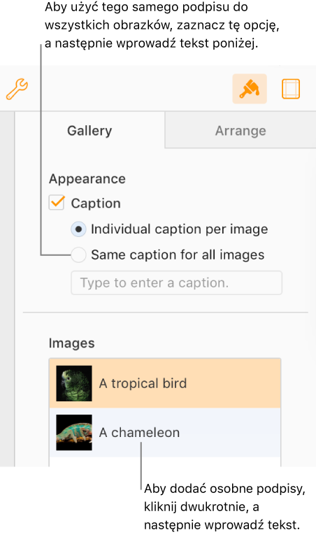Open the Document sidebar icon
This screenshot has width=316, height=537.
291,89
